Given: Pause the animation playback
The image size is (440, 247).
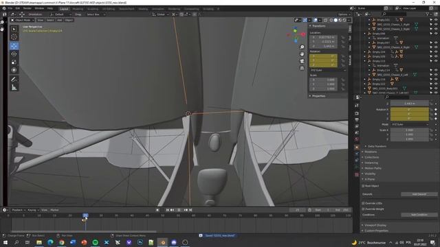Looking at the screenshot, I should tap(179, 210).
